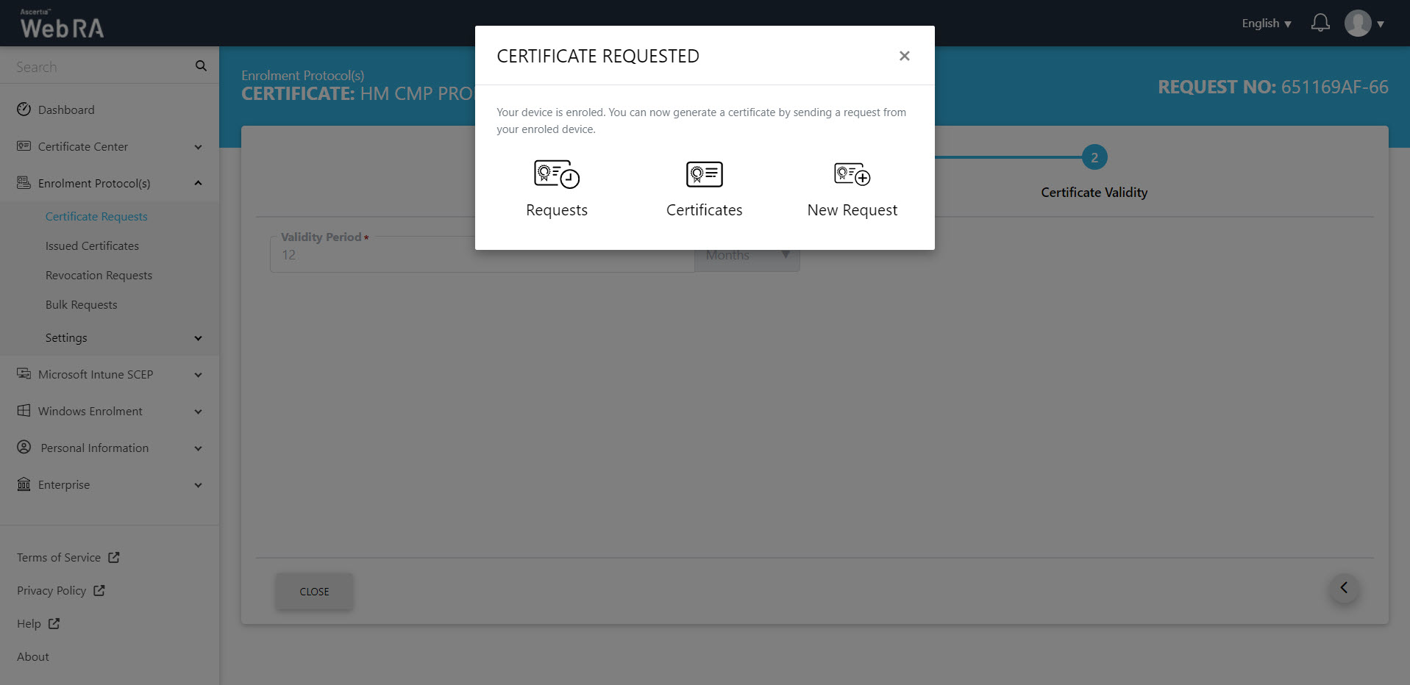Click step 2 Certificate Validity marker
Image resolution: width=1410 pixels, height=685 pixels.
pos(1094,158)
